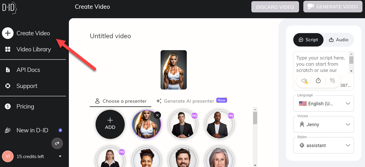Switch to the Choose a presenter tab

(120, 101)
